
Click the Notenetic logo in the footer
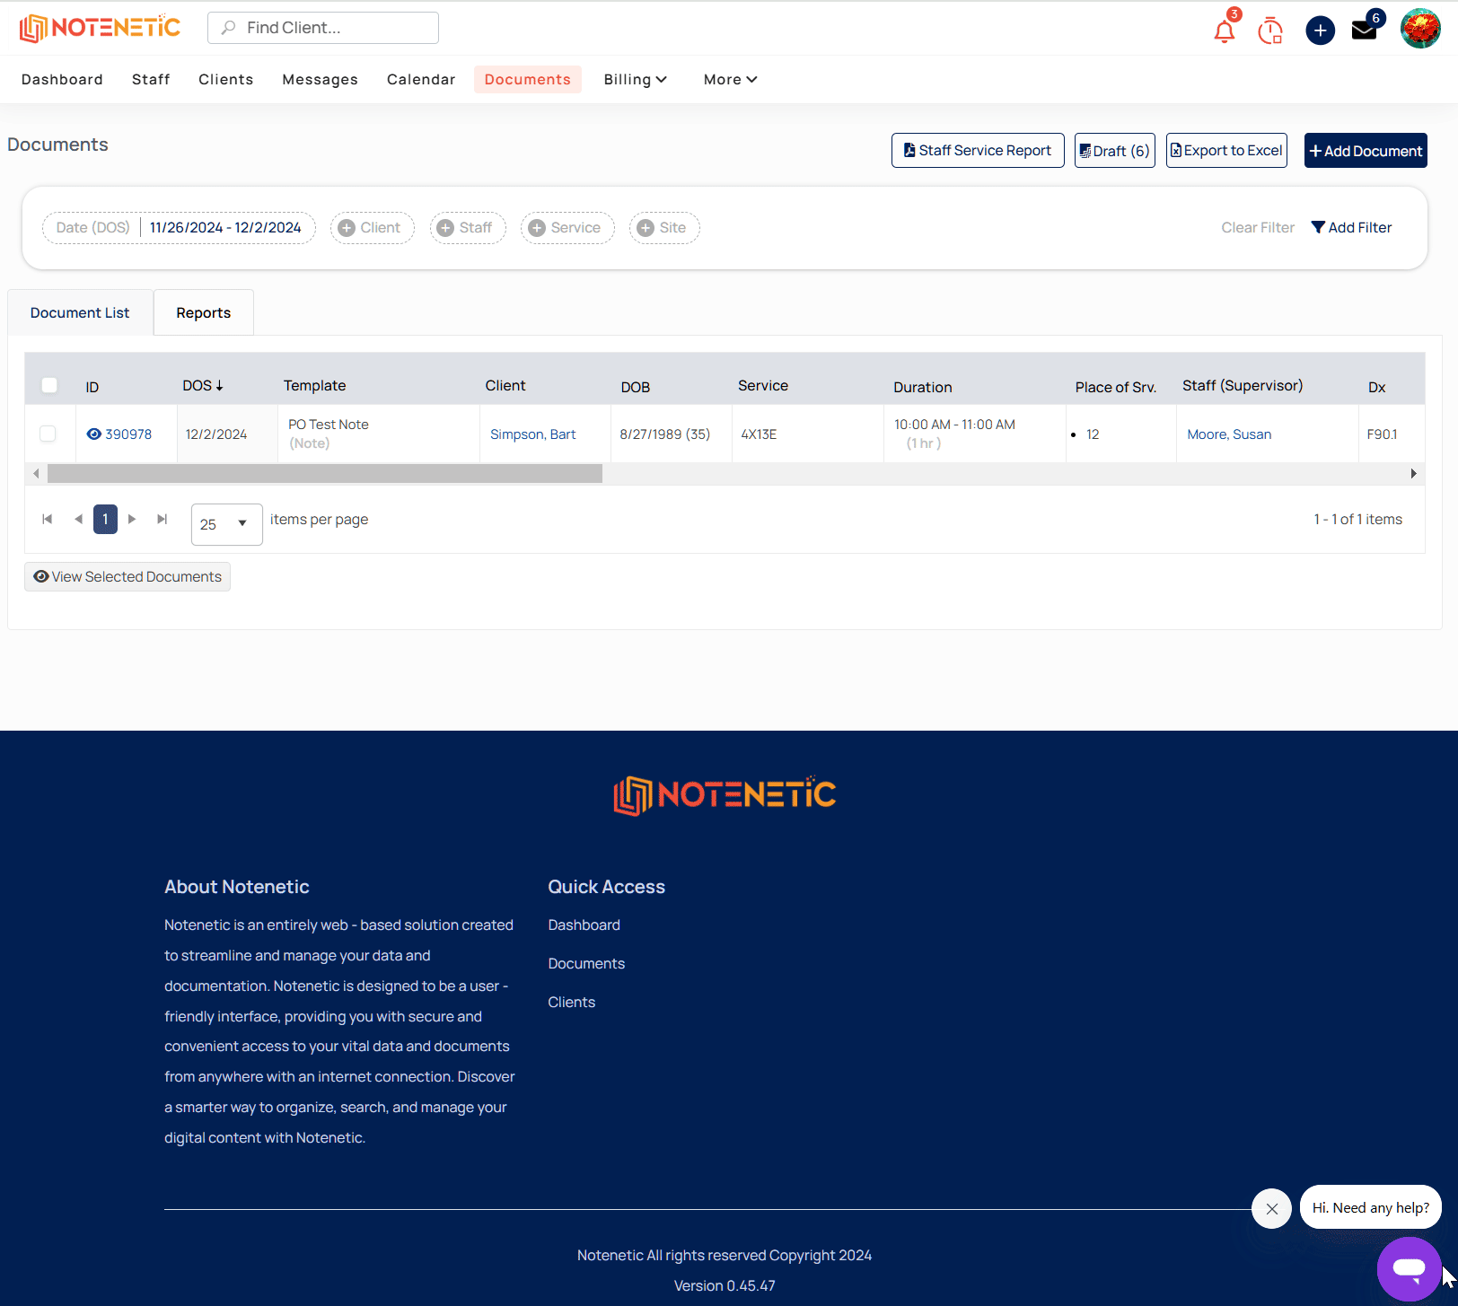(725, 795)
